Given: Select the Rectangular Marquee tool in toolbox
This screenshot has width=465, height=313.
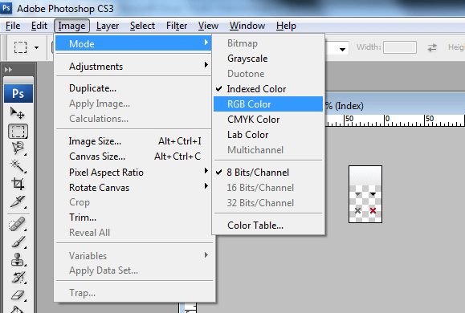Looking at the screenshot, I should (18, 132).
